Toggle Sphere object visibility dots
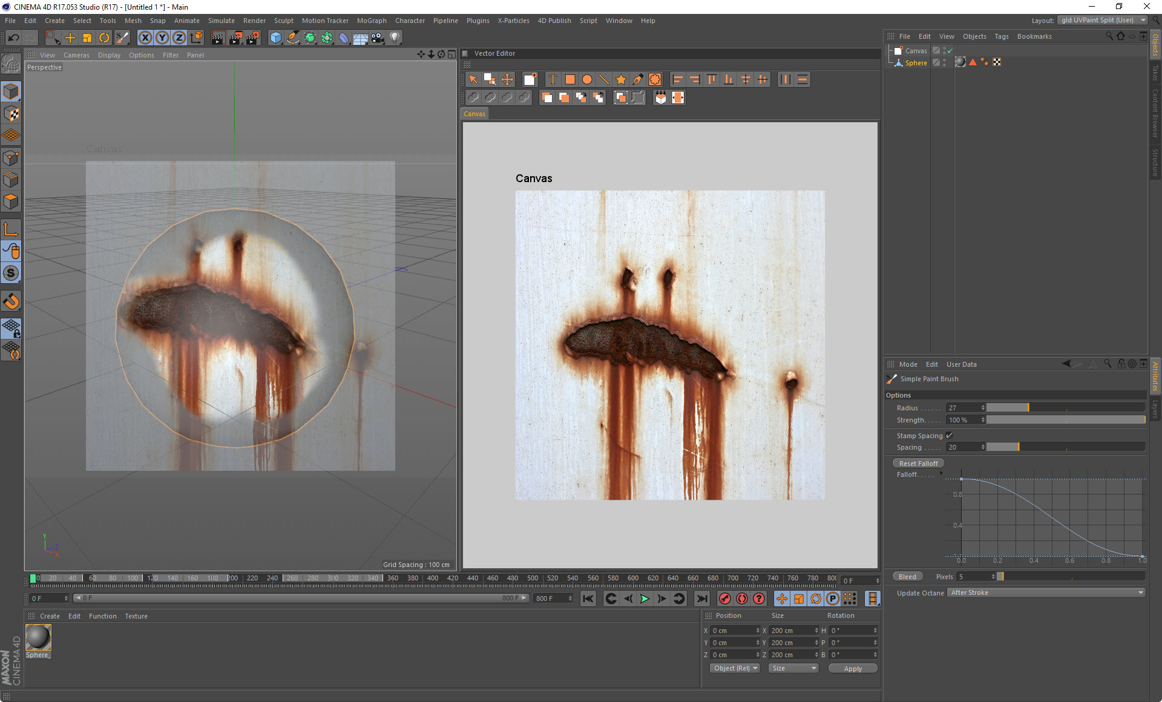This screenshot has width=1162, height=702. (944, 62)
